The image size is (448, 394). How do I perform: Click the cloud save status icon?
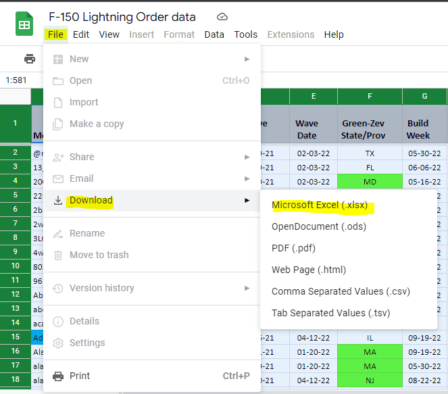222,17
